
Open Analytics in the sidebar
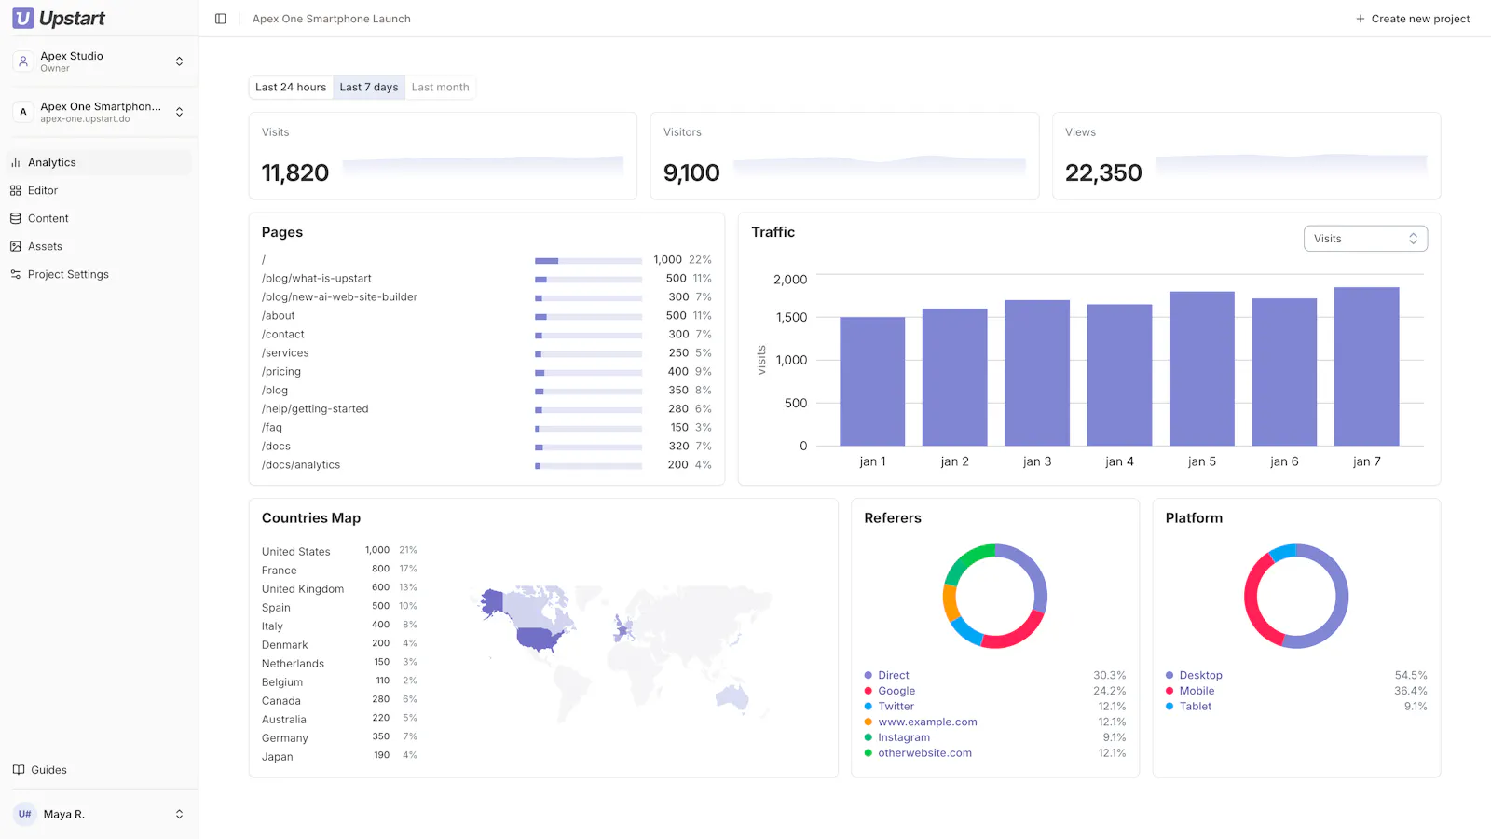(x=99, y=162)
